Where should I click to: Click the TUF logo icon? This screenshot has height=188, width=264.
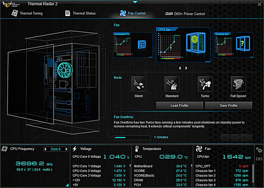[x=11, y=4]
